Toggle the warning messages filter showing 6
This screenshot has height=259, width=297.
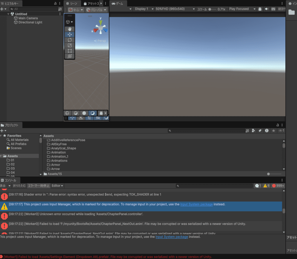(266, 186)
